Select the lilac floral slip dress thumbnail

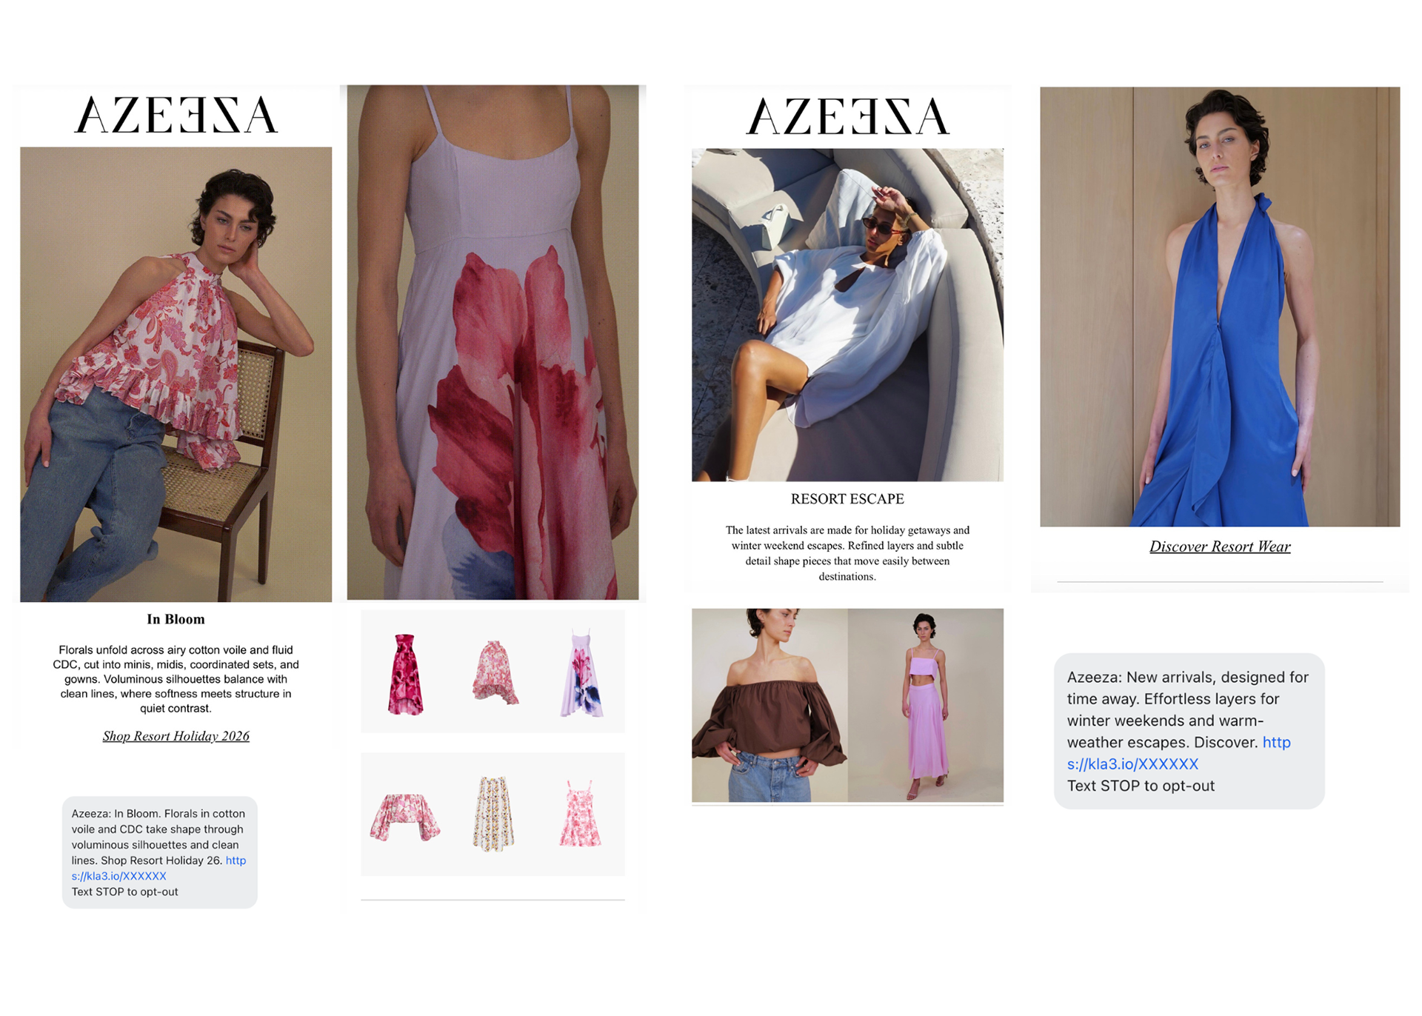tap(582, 673)
